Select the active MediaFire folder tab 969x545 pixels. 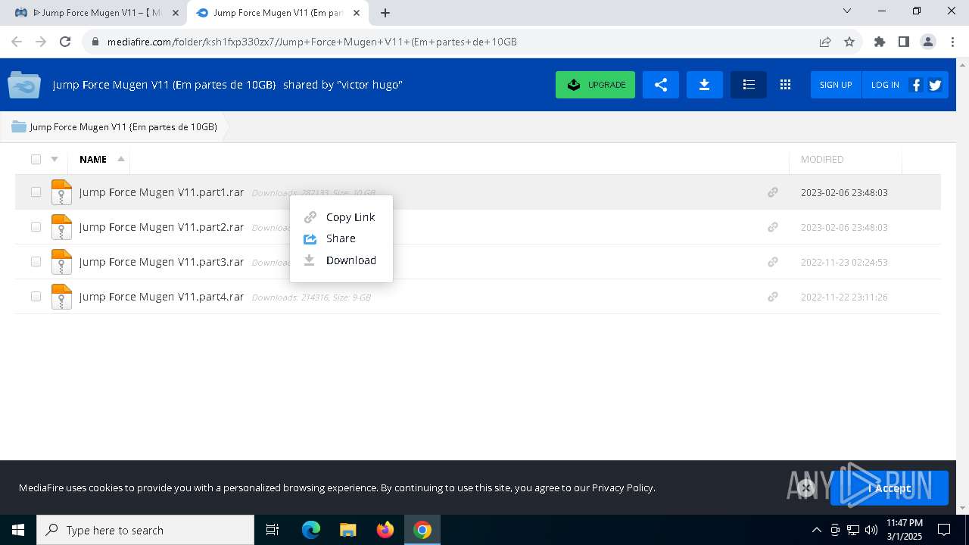click(x=277, y=13)
